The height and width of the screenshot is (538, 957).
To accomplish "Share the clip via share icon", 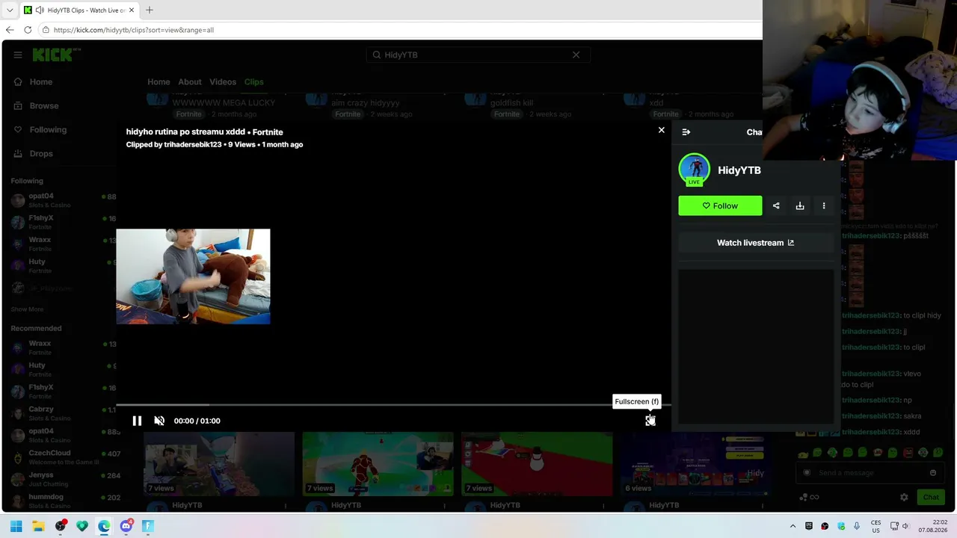I will point(776,205).
